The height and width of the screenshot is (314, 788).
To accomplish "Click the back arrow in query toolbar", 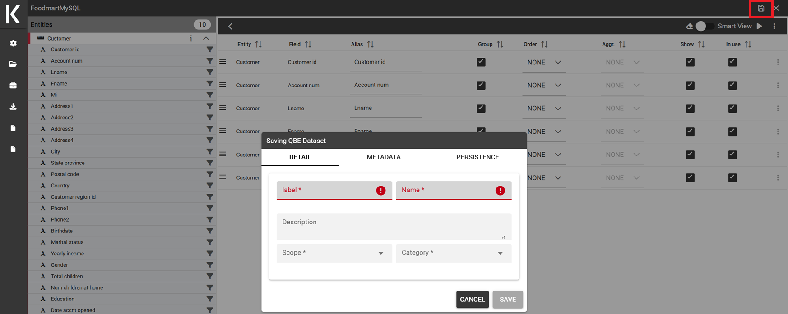I will click(x=230, y=26).
